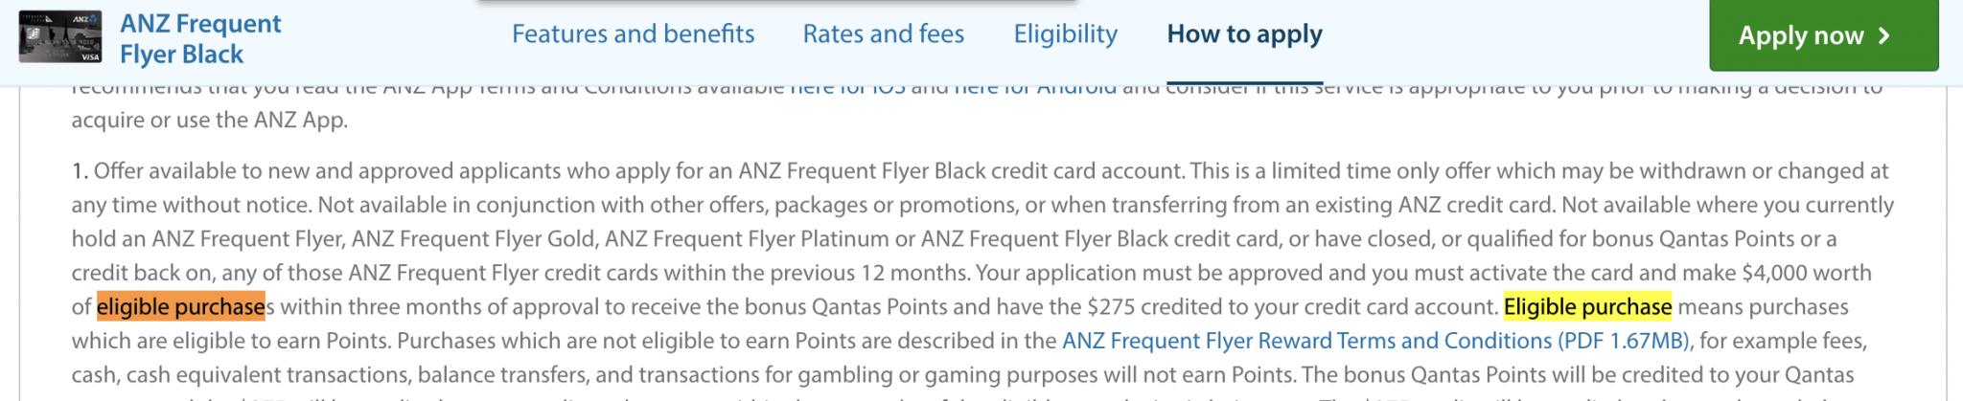Viewport: 1963px width, 401px height.
Task: Switch to Features and benefits tab
Action: [633, 34]
